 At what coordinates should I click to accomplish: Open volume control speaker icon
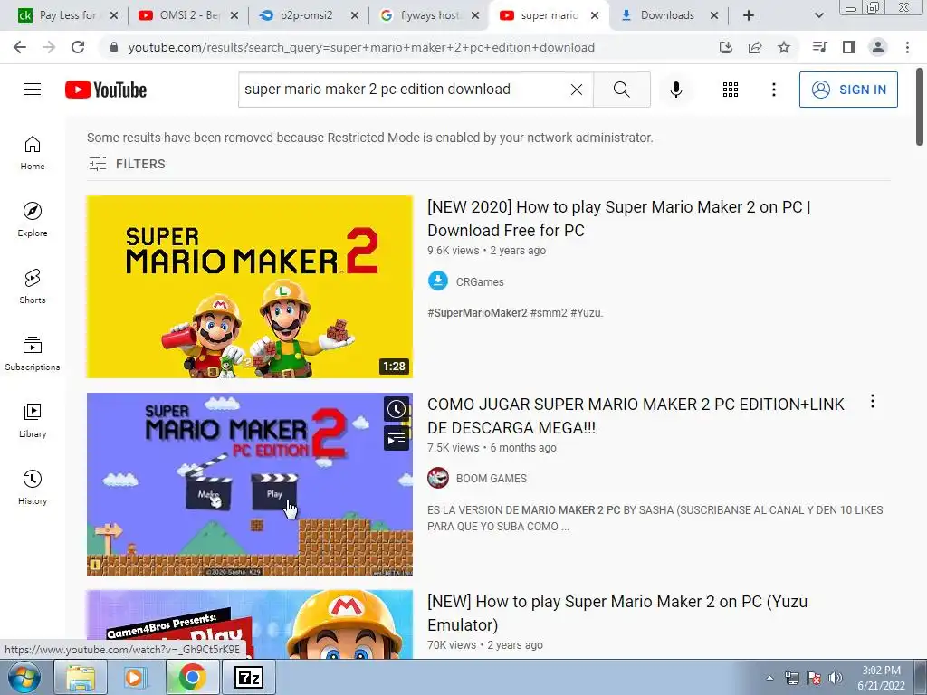point(836,678)
